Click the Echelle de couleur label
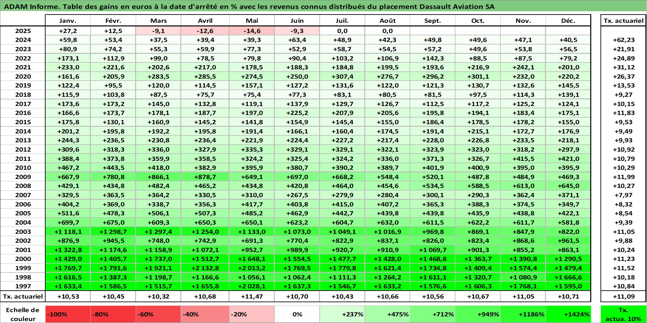 23,314
